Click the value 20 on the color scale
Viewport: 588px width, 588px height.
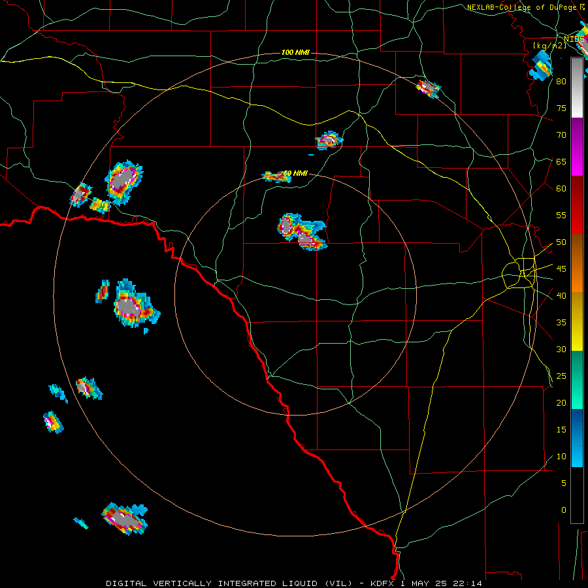tap(561, 402)
